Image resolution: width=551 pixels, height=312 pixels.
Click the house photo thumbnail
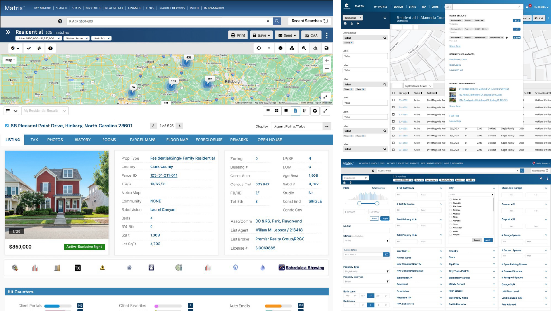click(57, 195)
